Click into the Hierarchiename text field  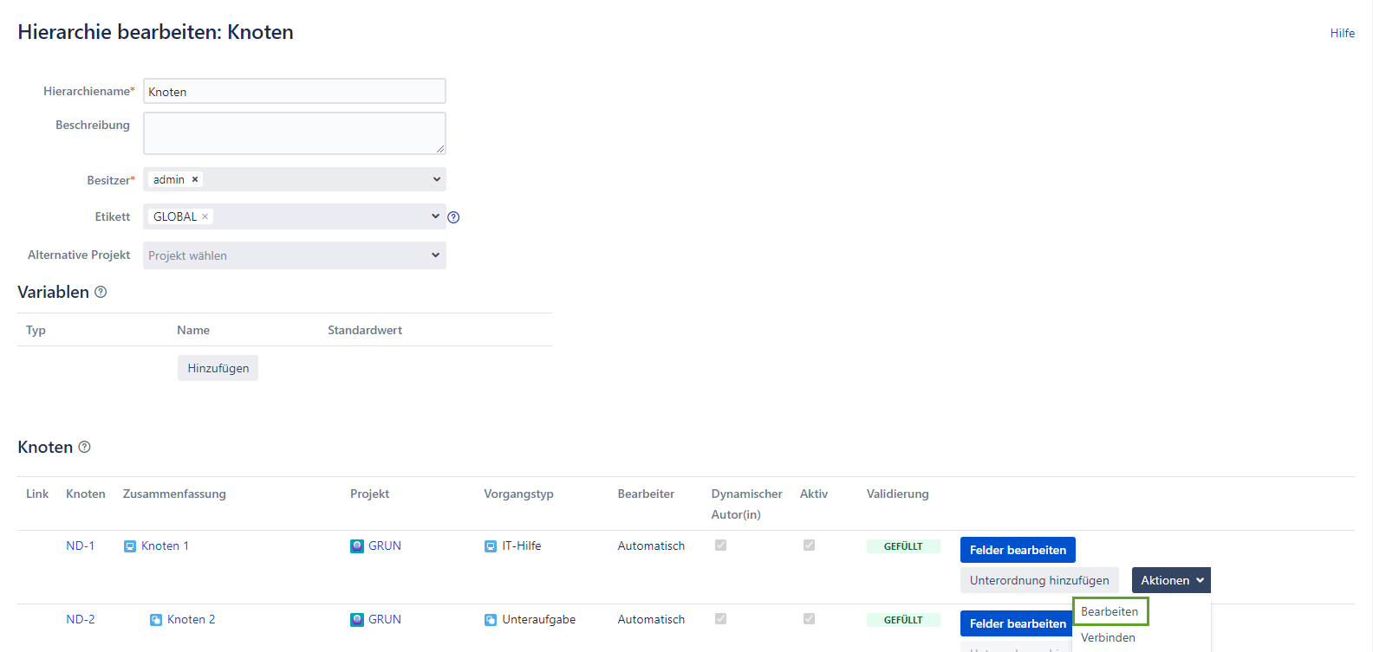pos(295,92)
